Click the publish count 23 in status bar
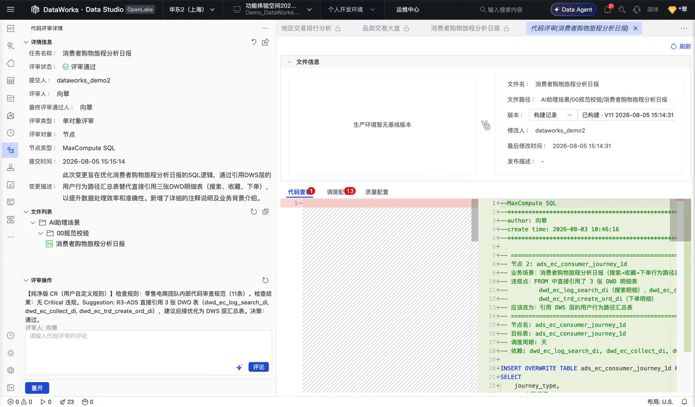Screen dimensions: 695x407 point(67,402)
